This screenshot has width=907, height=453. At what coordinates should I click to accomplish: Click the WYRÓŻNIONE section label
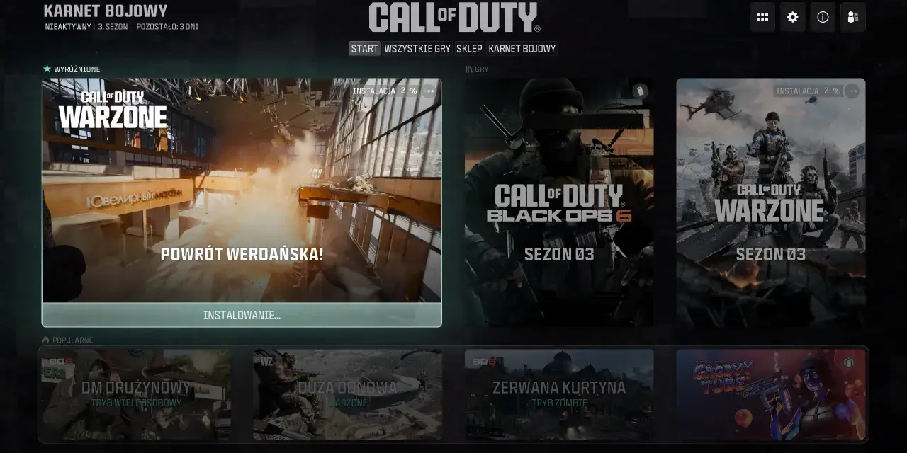72,69
